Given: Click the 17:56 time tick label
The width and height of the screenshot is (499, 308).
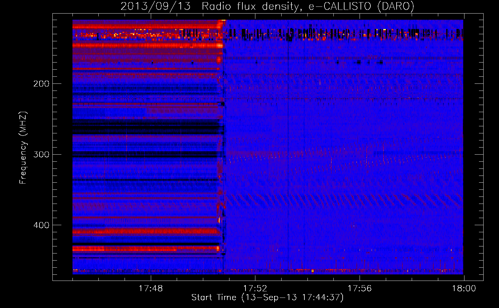Looking at the screenshot, I should click(360, 288).
